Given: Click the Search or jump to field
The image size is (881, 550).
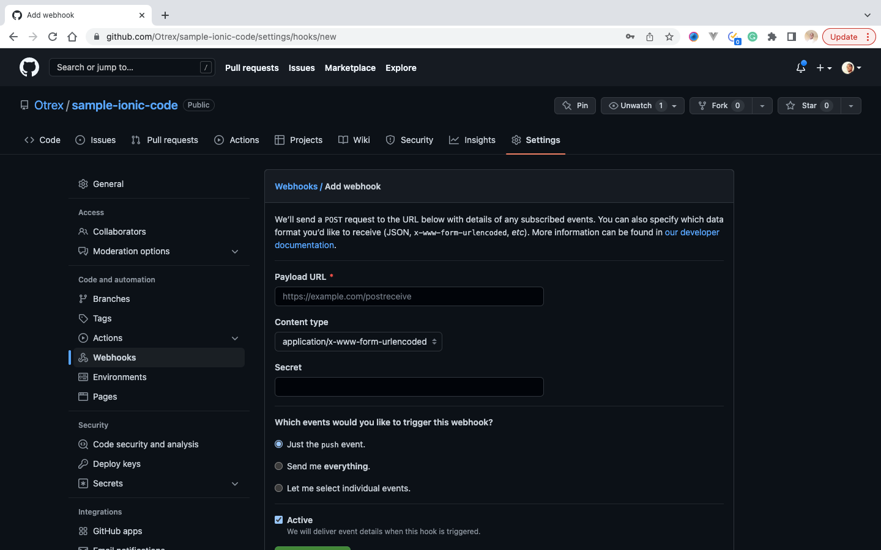Looking at the screenshot, I should tap(132, 67).
